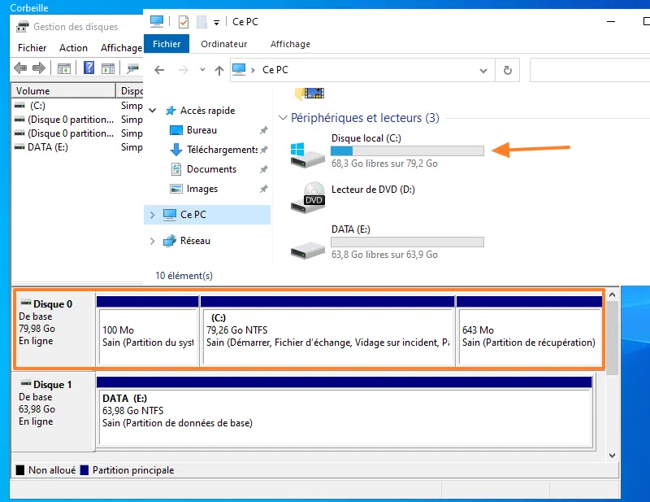Open the address bar history dropdown
Viewport: 650px width, 502px height.
485,70
